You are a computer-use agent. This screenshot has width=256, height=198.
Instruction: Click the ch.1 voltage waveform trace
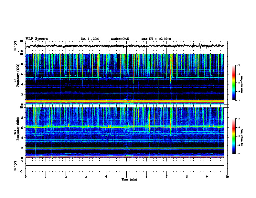point(125,46)
